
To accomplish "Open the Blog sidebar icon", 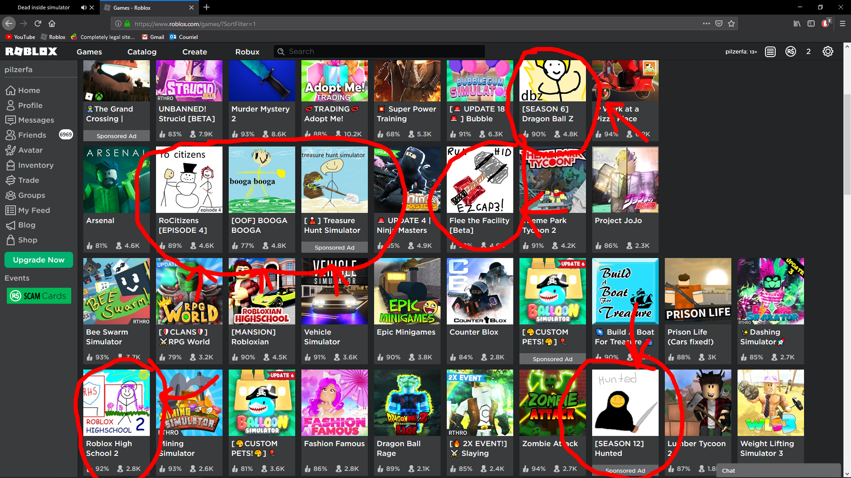I will pos(11,225).
